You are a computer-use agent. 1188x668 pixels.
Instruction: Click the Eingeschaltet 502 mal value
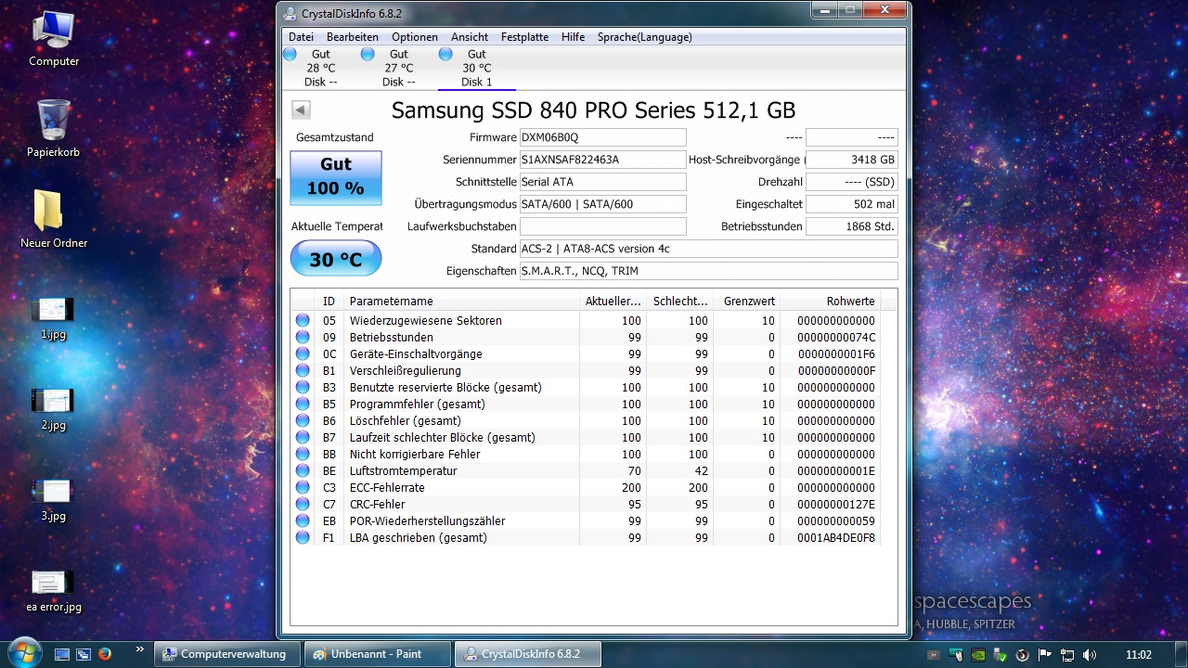(x=851, y=204)
